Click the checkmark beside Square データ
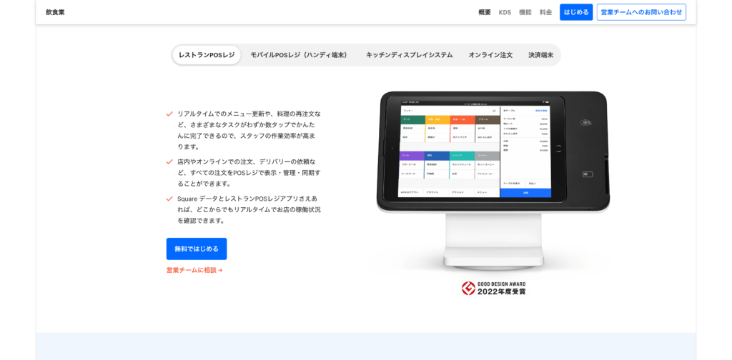The image size is (732, 360). tap(169, 199)
